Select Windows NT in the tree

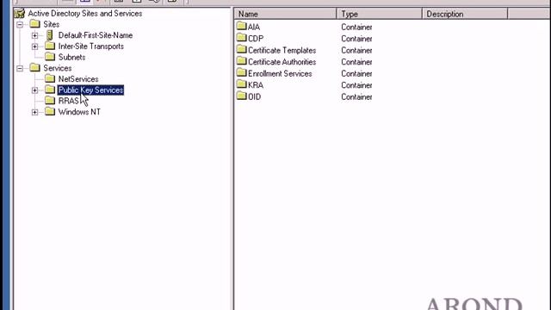(79, 112)
